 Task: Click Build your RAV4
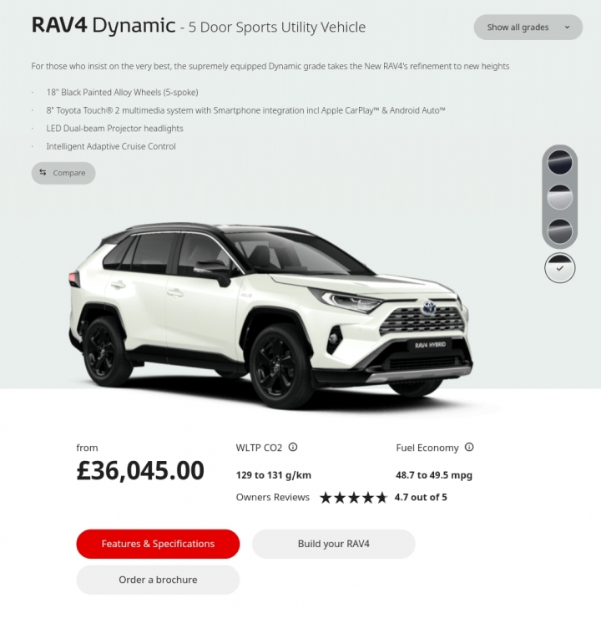coord(334,544)
